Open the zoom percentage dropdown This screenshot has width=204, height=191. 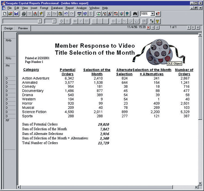(x=152, y=14)
